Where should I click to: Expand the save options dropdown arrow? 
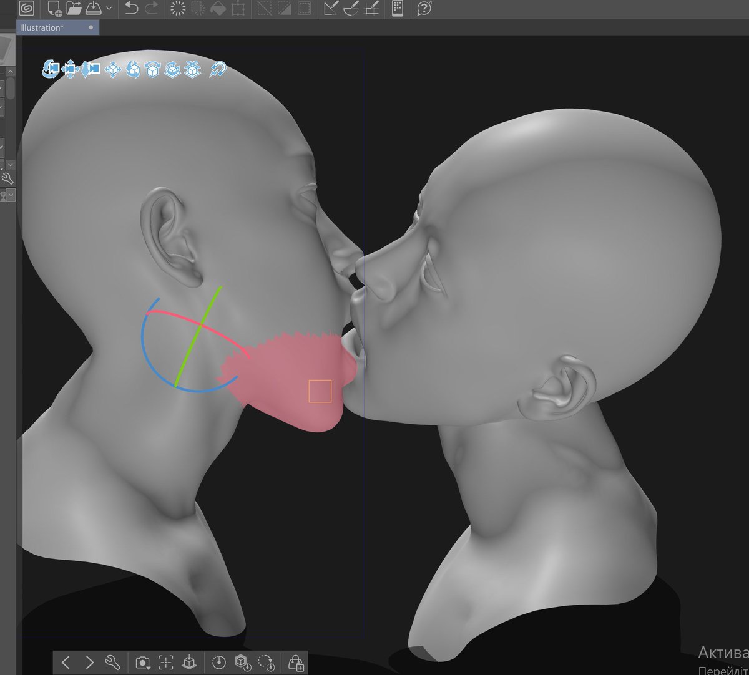(109, 9)
